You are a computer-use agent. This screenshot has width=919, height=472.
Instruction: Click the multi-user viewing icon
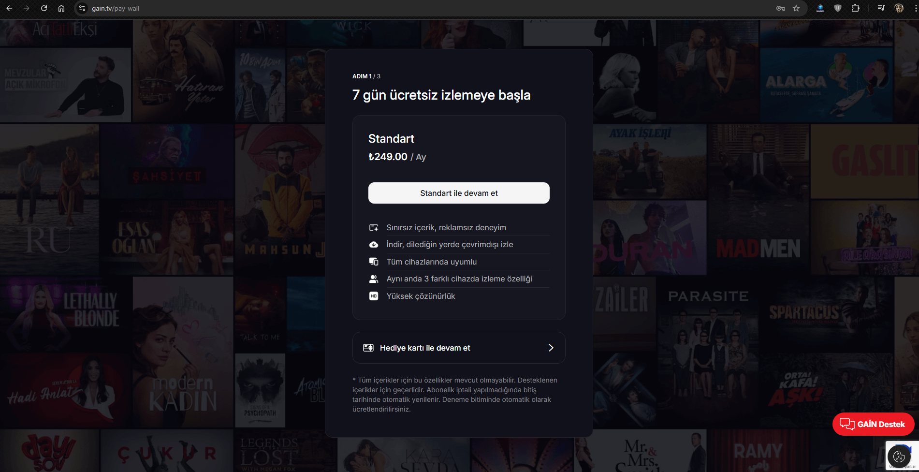[374, 279]
